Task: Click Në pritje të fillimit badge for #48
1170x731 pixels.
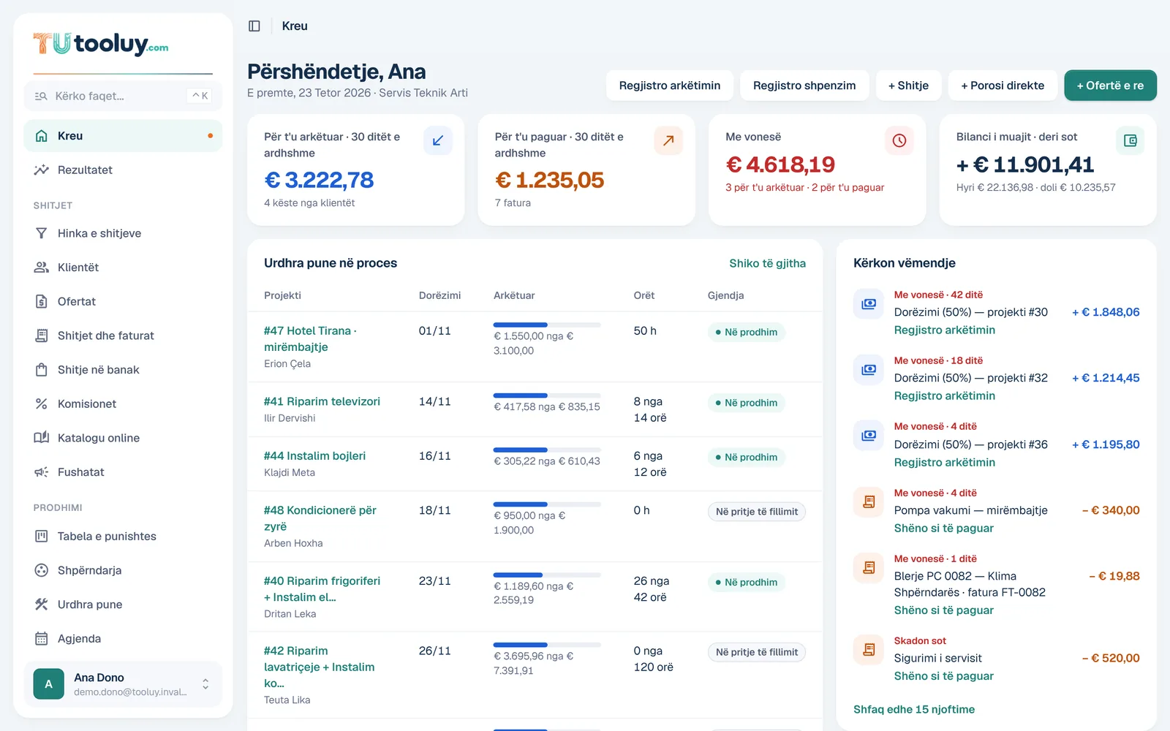Action: (756, 512)
